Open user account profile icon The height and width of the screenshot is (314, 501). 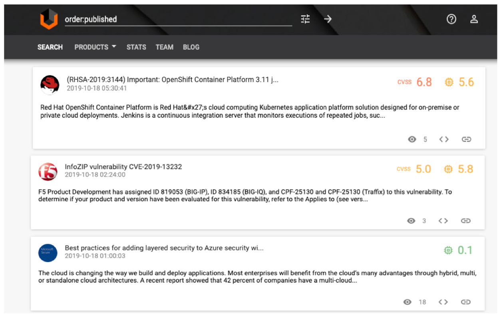point(474,19)
